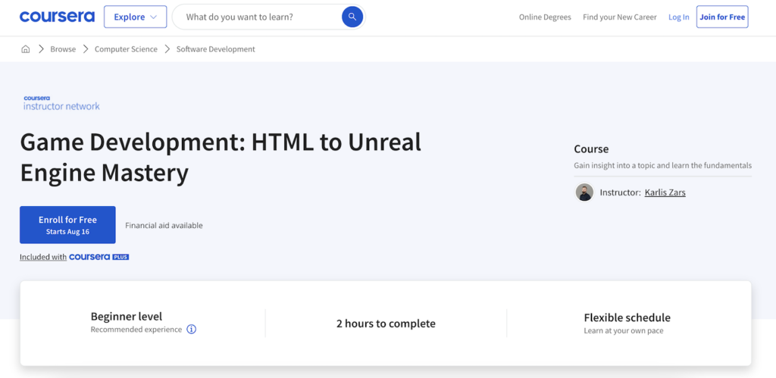Viewport: 776px width, 378px height.
Task: Click the Coursera logo in the header
Action: [57, 17]
